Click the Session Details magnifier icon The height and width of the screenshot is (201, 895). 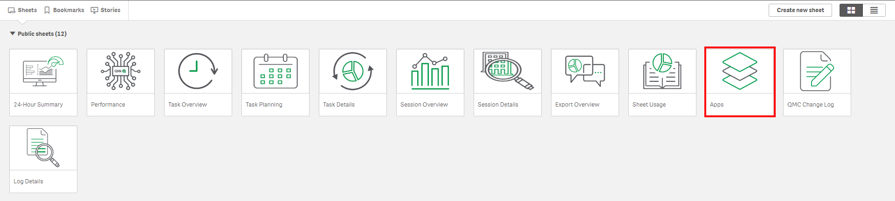click(x=508, y=71)
